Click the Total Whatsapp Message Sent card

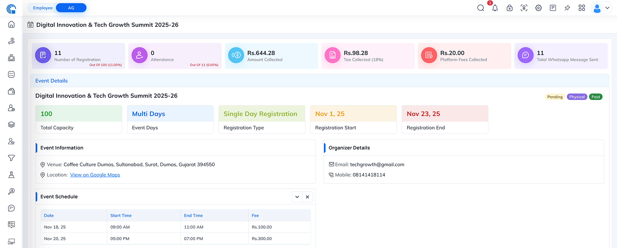point(561,56)
